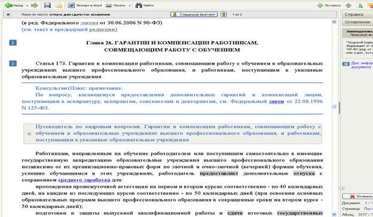Click the Абзац 3117 status entry
373x217 pixels.
coord(357,215)
